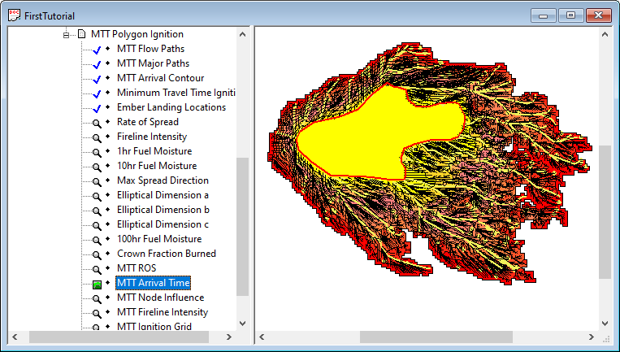620x352 pixels.
Task: Click the tree panel scroll right arrow
Action: coord(229,337)
